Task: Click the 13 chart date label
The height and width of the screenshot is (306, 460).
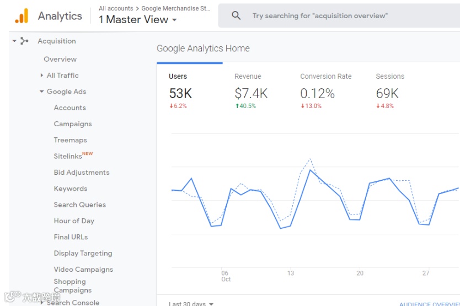Action: (x=291, y=273)
